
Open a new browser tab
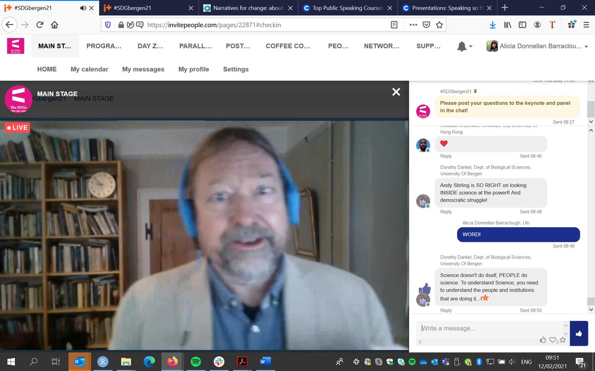pyautogui.click(x=505, y=7)
